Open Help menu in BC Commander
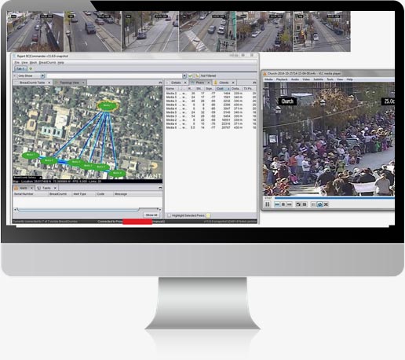 click(60, 63)
